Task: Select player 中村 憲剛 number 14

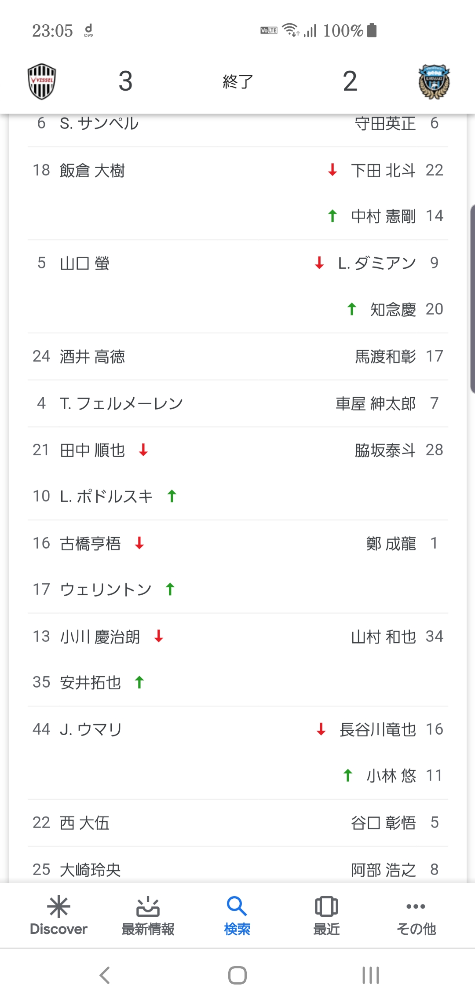Action: pos(397,216)
